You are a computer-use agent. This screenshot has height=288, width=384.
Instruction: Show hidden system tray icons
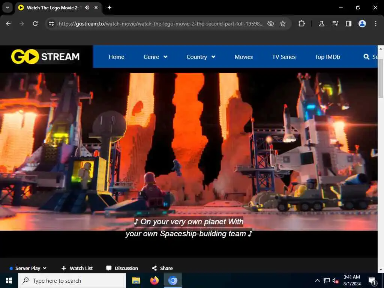coord(317,280)
